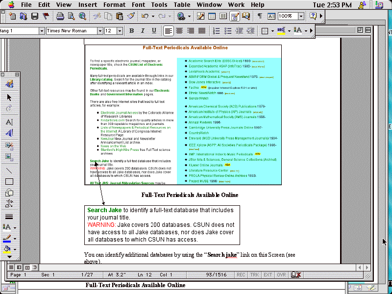Click the Line Style icon
This screenshot has width=392, height=294.
pyautogui.click(x=9, y=217)
